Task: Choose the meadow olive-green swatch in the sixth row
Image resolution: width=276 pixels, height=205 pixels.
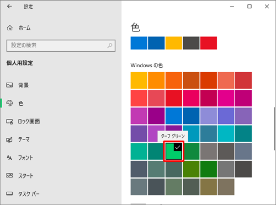Action: click(x=191, y=169)
